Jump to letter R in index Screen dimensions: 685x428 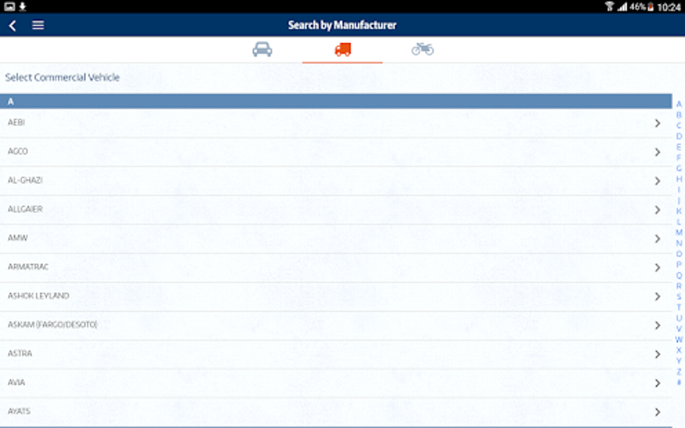pyautogui.click(x=679, y=286)
